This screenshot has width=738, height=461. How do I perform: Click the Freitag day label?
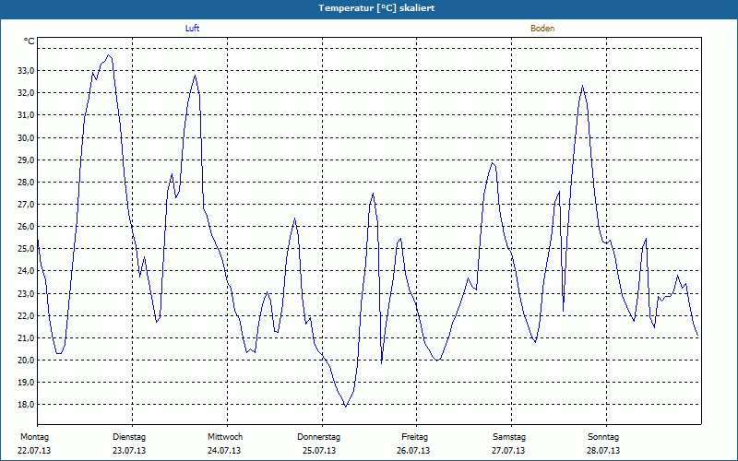[414, 437]
